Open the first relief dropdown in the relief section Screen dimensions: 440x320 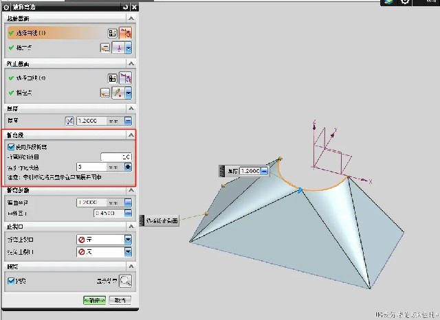coord(128,239)
